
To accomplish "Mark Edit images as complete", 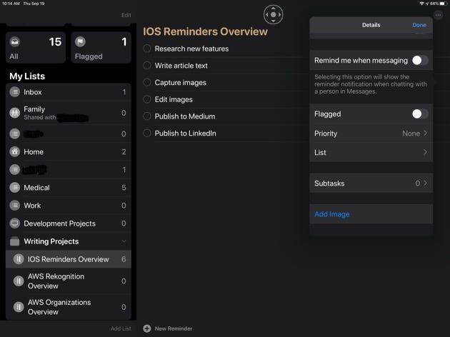I will [147, 99].
